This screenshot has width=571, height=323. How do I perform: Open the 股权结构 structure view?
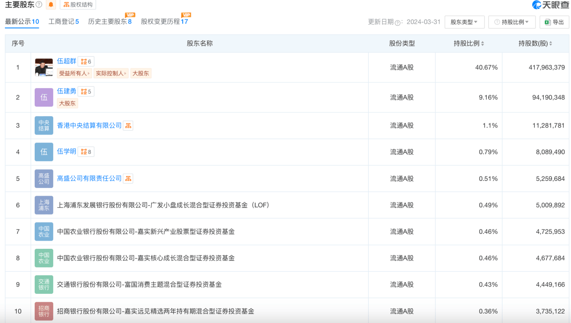(78, 4)
